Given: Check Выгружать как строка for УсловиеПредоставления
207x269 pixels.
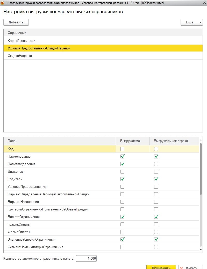Looking at the screenshot, I should point(156,187).
